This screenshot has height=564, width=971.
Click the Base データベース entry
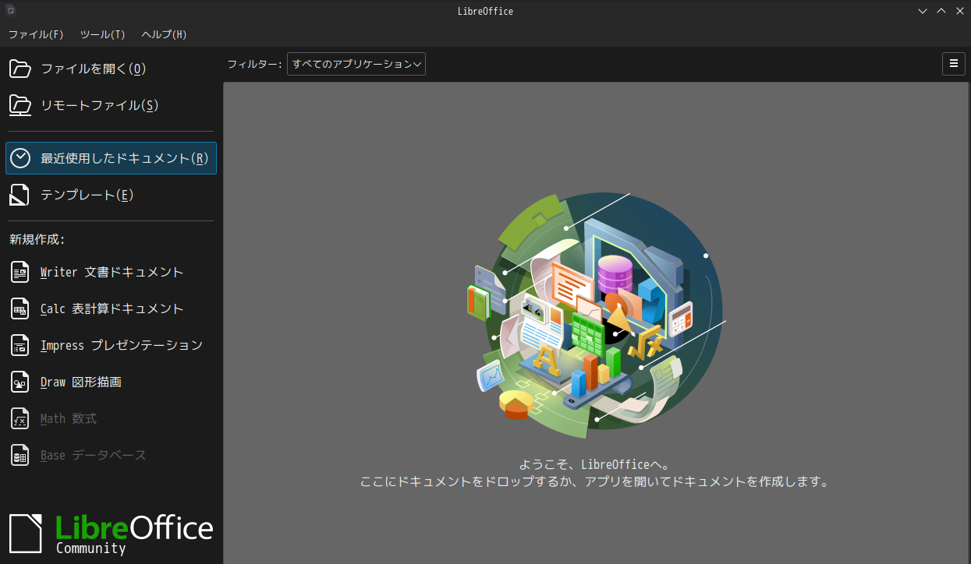click(x=109, y=455)
